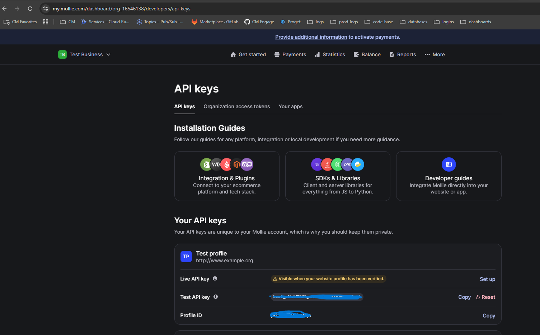Click the info icon next to Live API key
The height and width of the screenshot is (335, 540).
pyautogui.click(x=215, y=278)
